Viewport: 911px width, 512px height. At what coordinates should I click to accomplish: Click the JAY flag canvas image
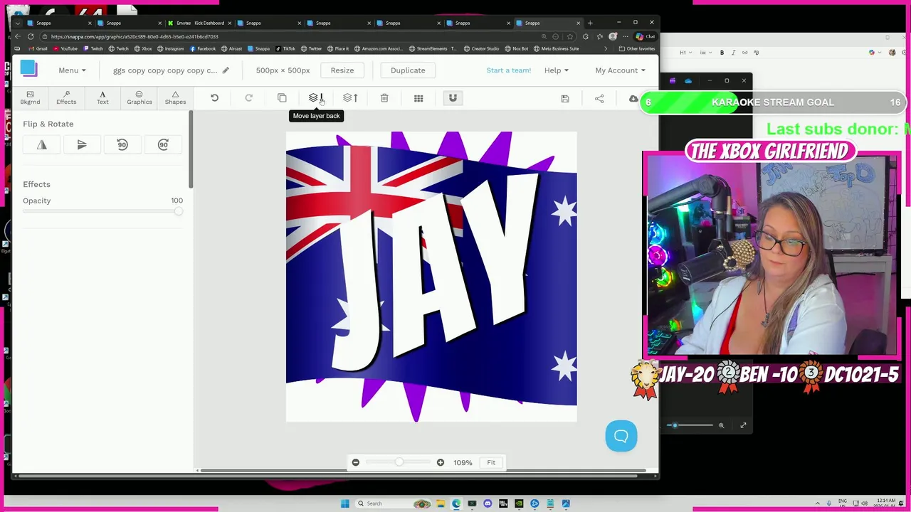(x=431, y=277)
